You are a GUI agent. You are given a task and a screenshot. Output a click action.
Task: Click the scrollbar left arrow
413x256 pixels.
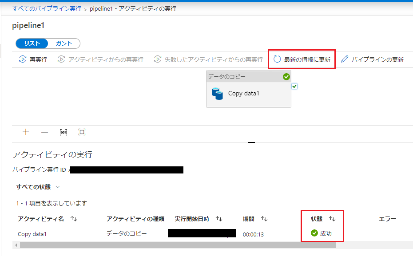[x=16, y=245]
